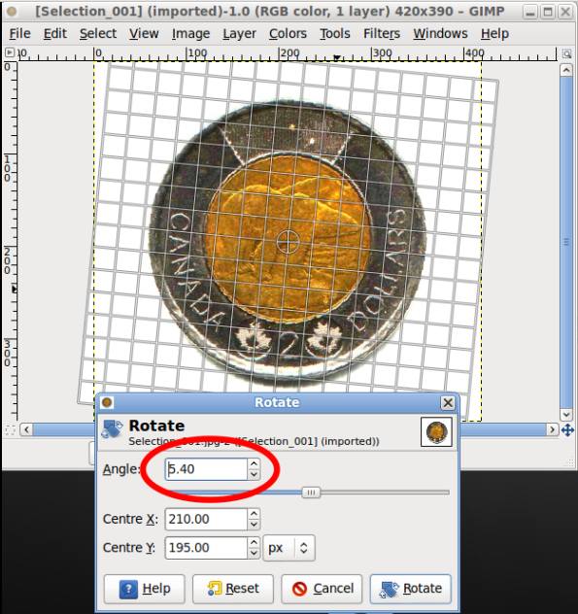Open the View menu
578x614 pixels.
pos(144,34)
